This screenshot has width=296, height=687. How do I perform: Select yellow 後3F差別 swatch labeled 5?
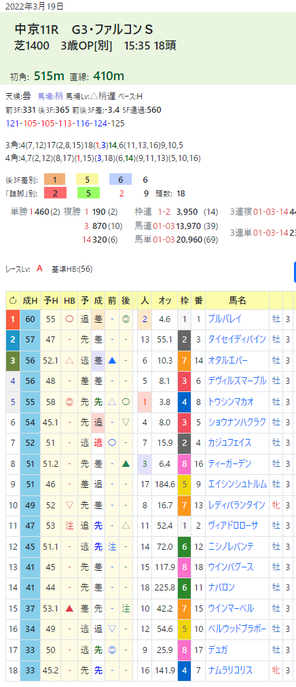[x=87, y=179]
